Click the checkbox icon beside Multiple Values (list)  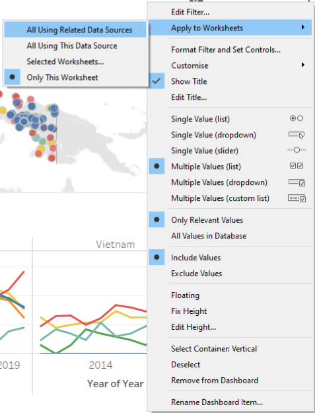pyautogui.click(x=297, y=166)
